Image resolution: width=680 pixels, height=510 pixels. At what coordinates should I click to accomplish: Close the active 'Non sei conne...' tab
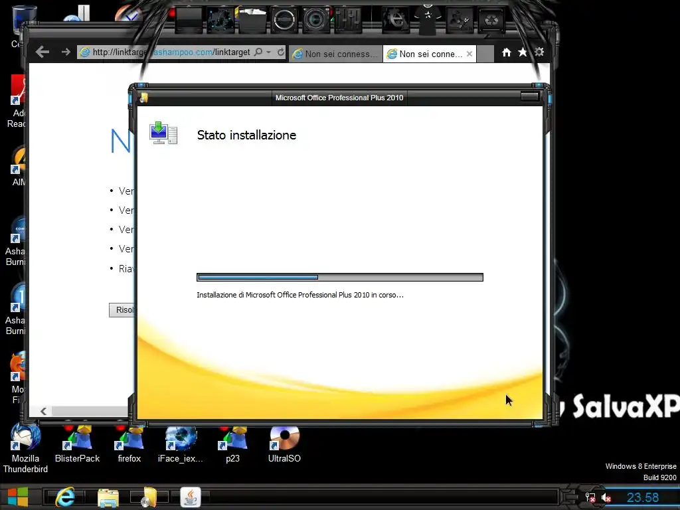coord(469,54)
